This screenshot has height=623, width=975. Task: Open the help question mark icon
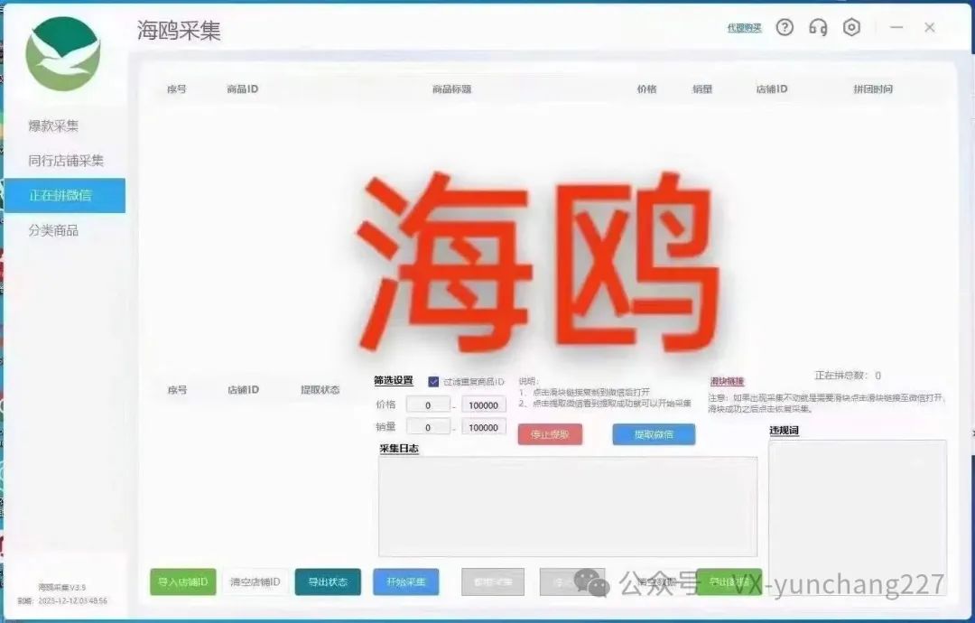[x=785, y=27]
